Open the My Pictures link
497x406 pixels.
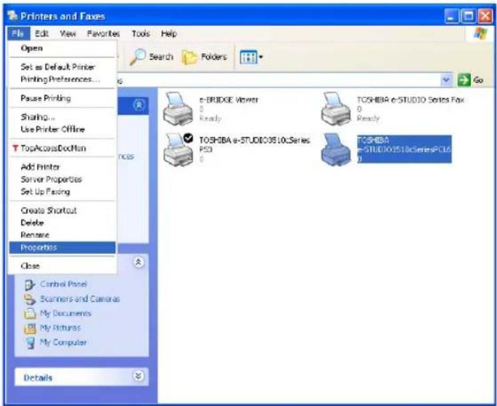[60, 328]
